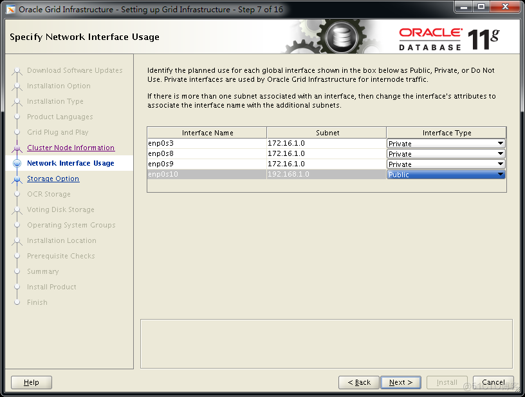Click the disabled Install button
Image resolution: width=525 pixels, height=397 pixels.
447,382
